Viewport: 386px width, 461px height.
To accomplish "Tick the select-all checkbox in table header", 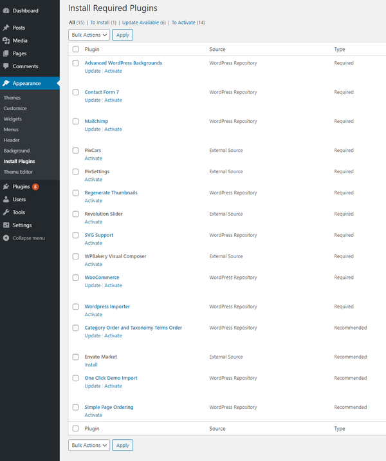I will pos(76,49).
